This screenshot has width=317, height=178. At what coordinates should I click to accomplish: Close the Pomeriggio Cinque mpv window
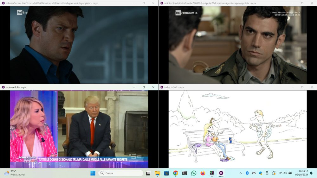[153, 87]
